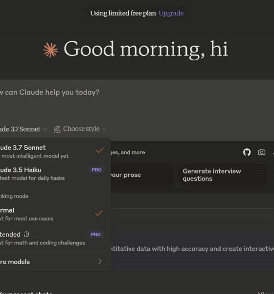Open the Choose style dropdown

click(80, 129)
